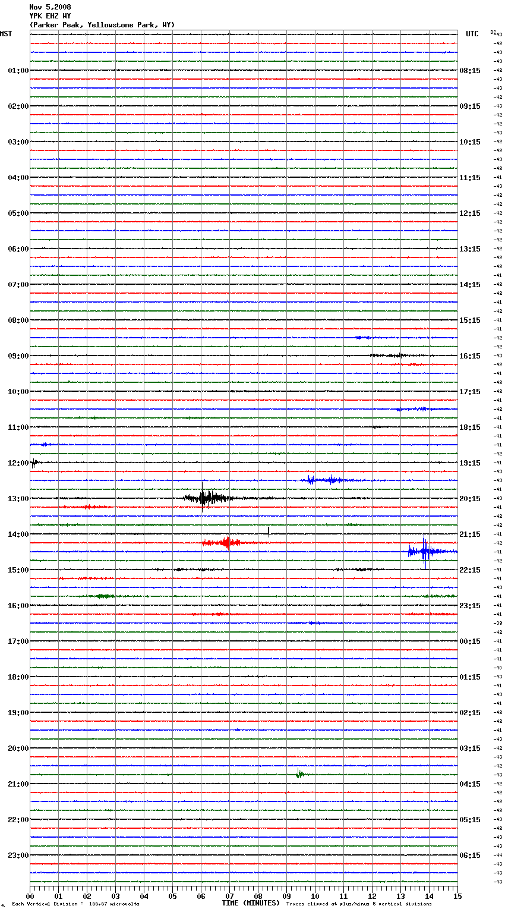Click the date header 'Nov 5,2008'

click(x=50, y=7)
